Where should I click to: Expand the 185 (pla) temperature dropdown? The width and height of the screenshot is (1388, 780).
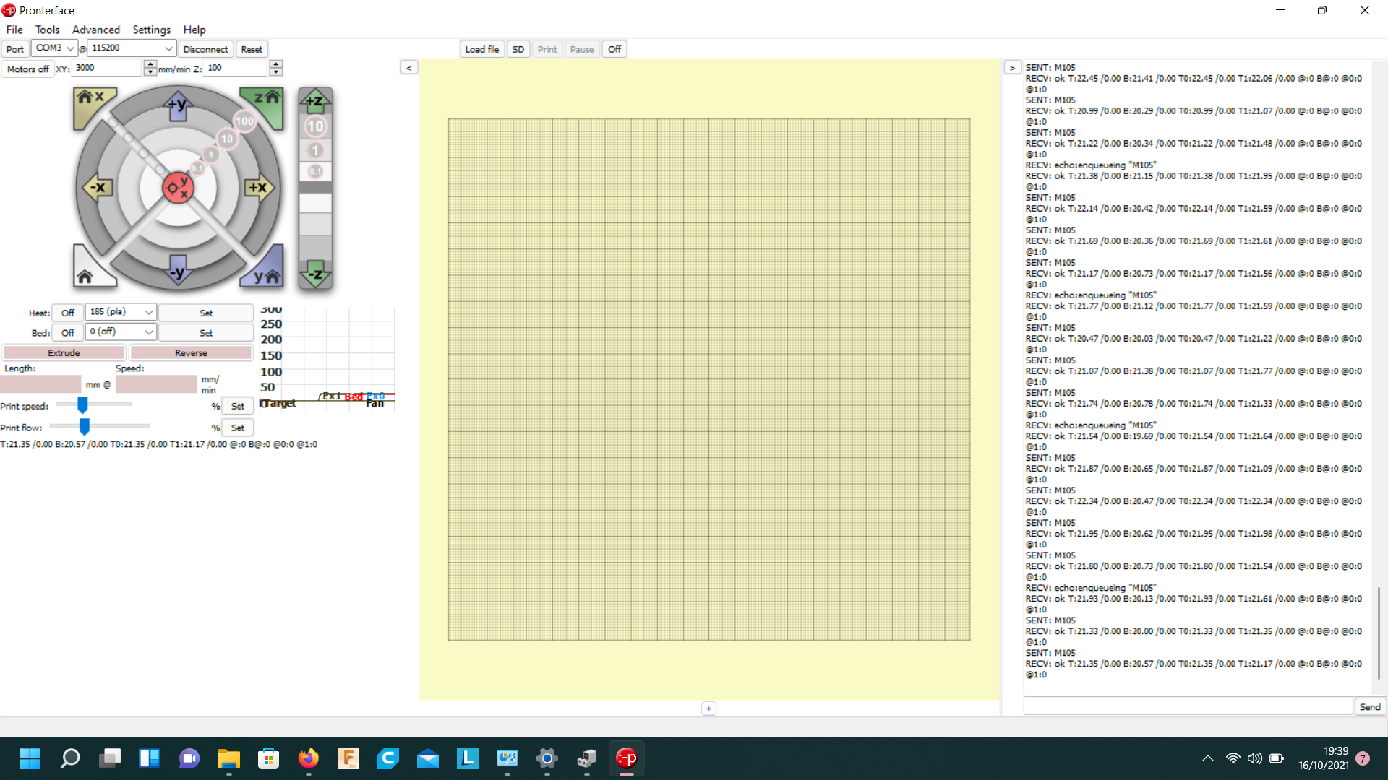[148, 312]
